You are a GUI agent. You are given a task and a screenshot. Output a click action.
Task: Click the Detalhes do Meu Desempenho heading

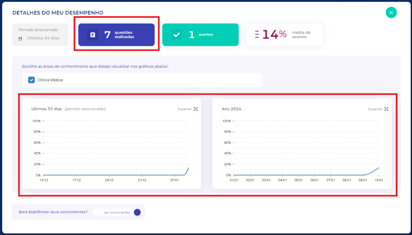coord(58,12)
